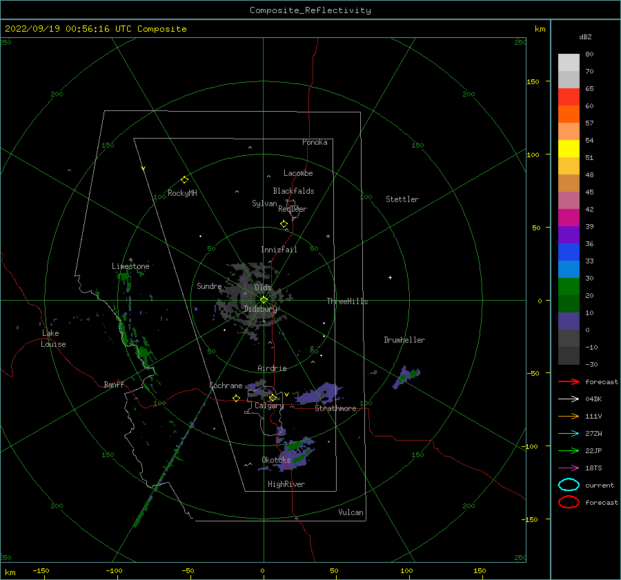This screenshot has width=621, height=580.
Task: Click the magenta 18TS arrow icon
Action: tap(569, 468)
